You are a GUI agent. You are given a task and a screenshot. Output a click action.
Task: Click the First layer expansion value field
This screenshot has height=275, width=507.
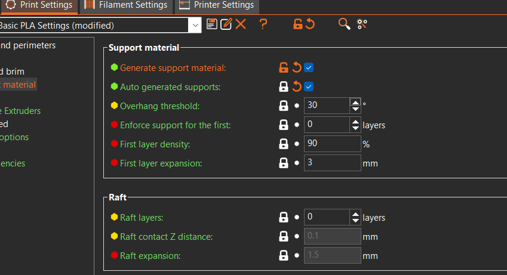coord(333,163)
